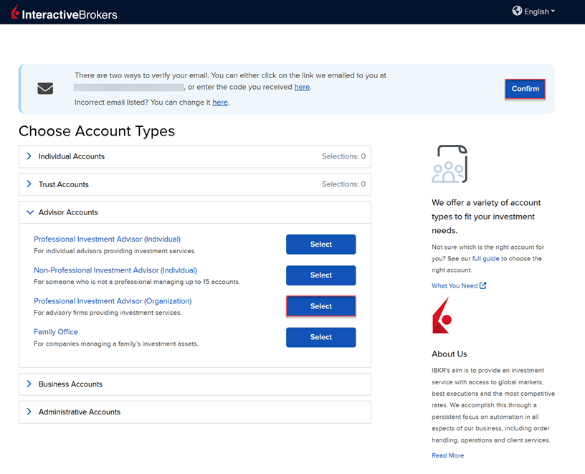585x474 pixels.
Task: Click the red IBKR logo in sidebar
Action: click(441, 316)
